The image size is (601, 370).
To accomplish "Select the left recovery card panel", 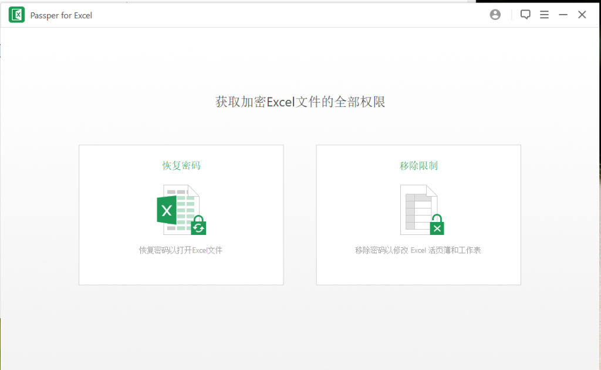I will tap(181, 214).
